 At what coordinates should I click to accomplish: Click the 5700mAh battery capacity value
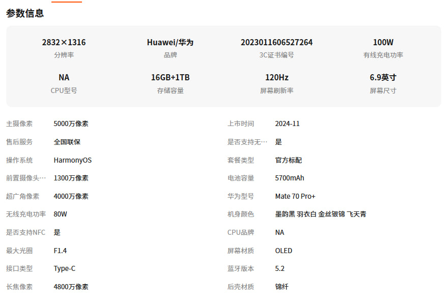pos(290,178)
